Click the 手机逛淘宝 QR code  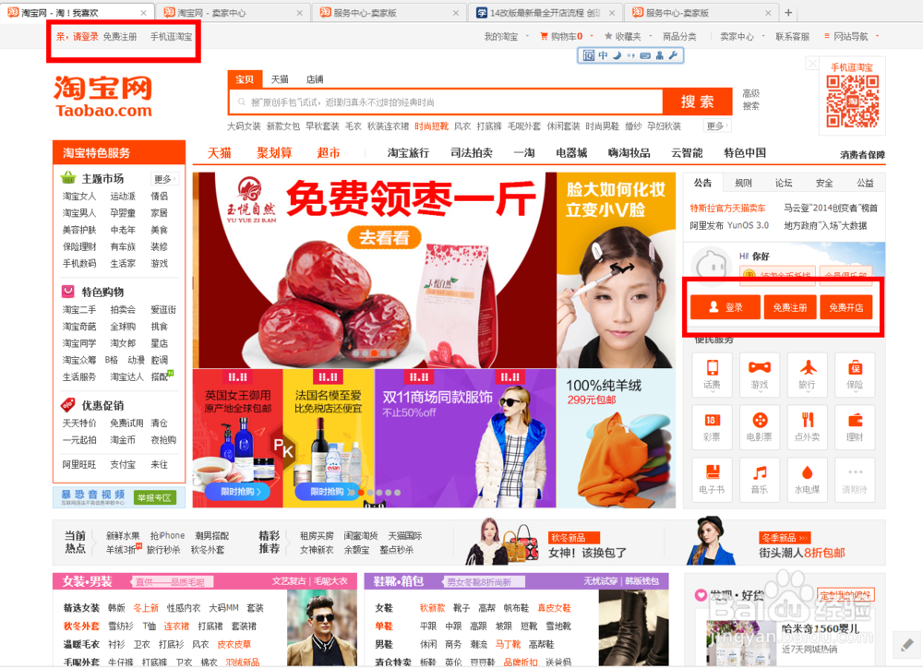pyautogui.click(x=852, y=101)
